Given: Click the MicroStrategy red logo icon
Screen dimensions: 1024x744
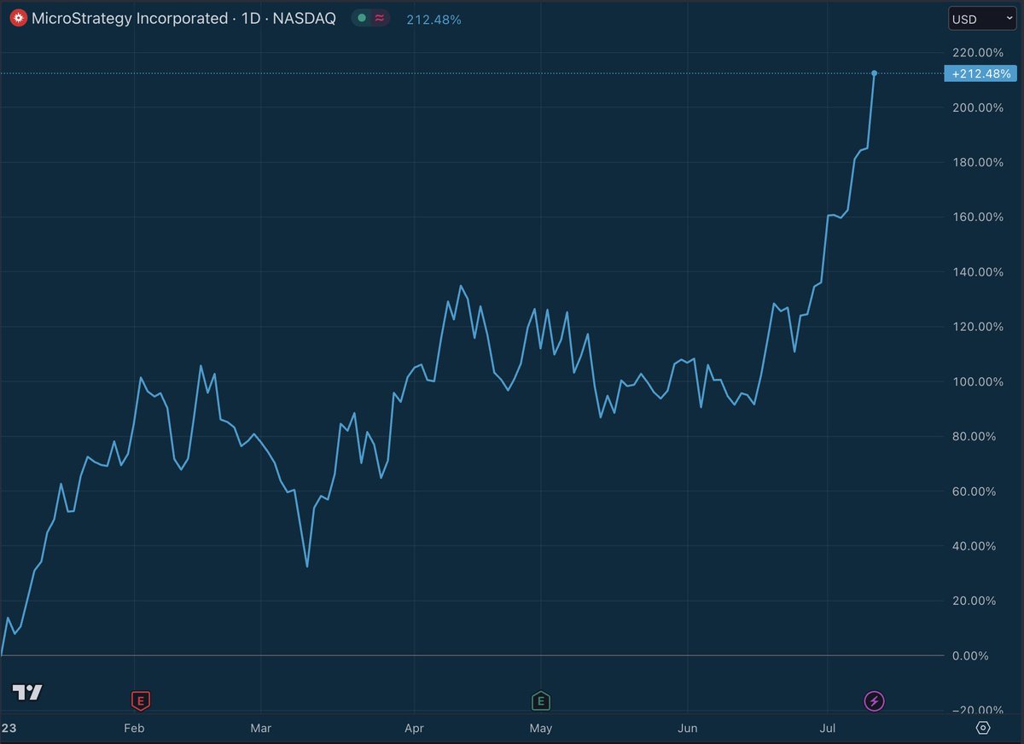Looking at the screenshot, I should coord(18,18).
